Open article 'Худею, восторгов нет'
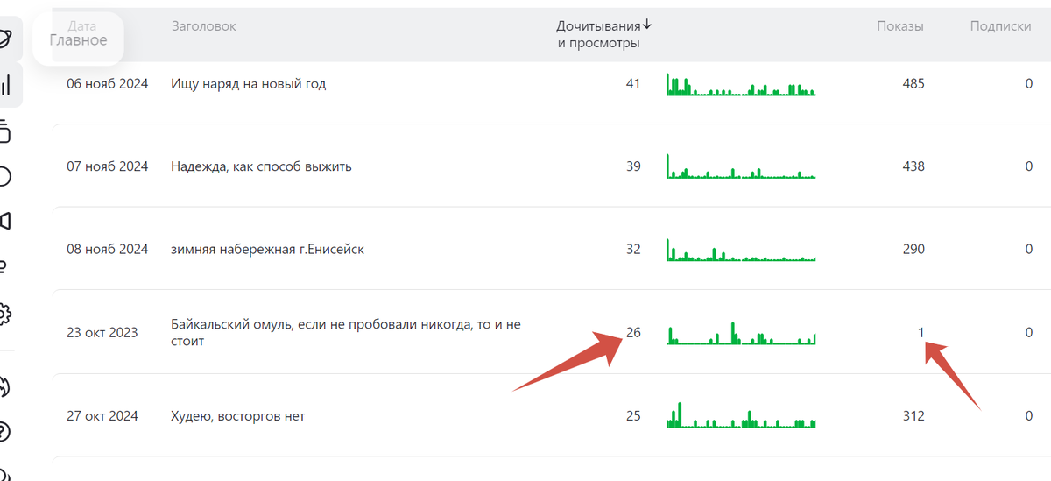The width and height of the screenshot is (1051, 481). [238, 416]
